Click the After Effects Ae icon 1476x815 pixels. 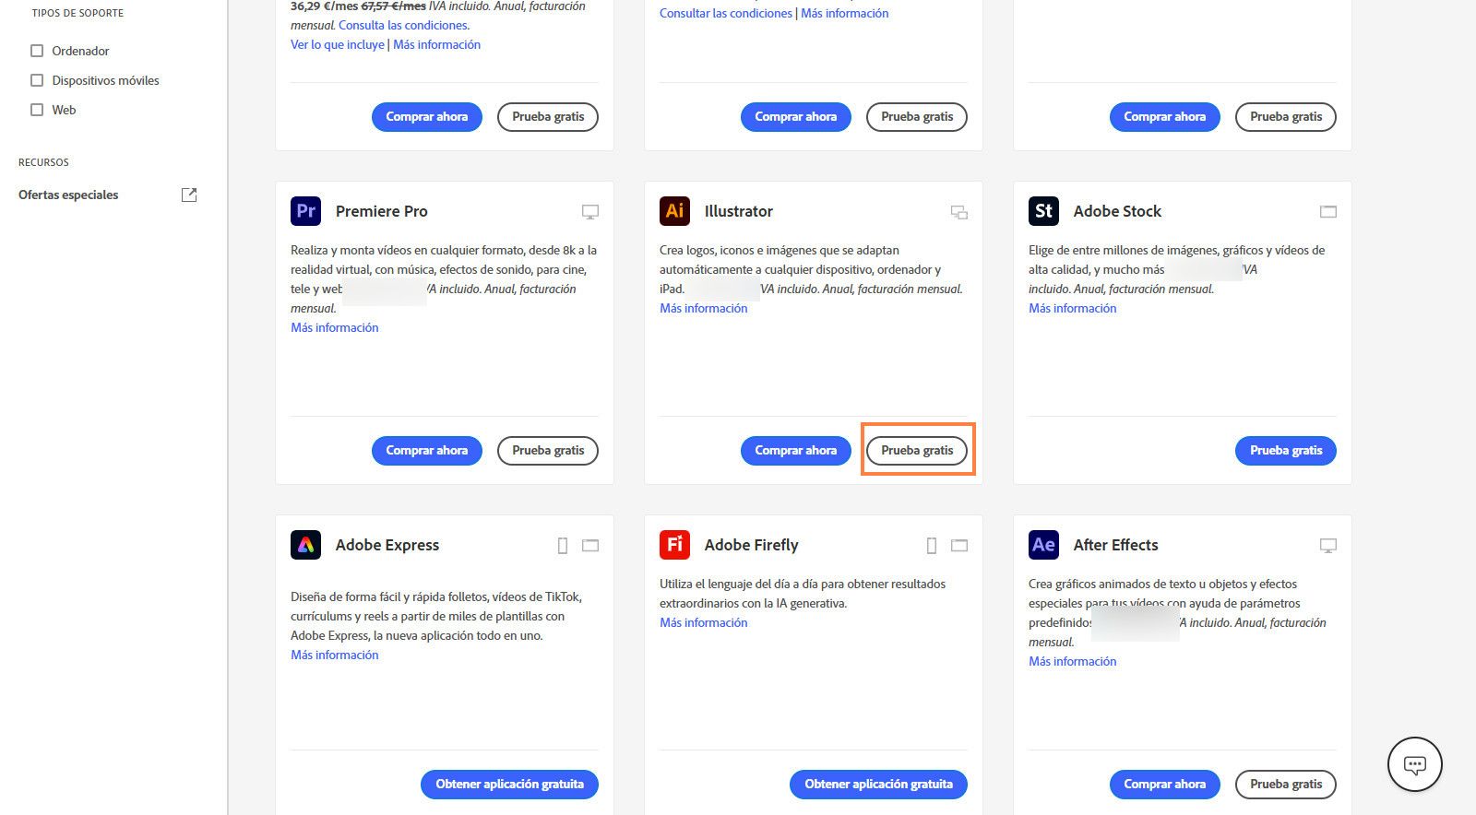(1043, 545)
